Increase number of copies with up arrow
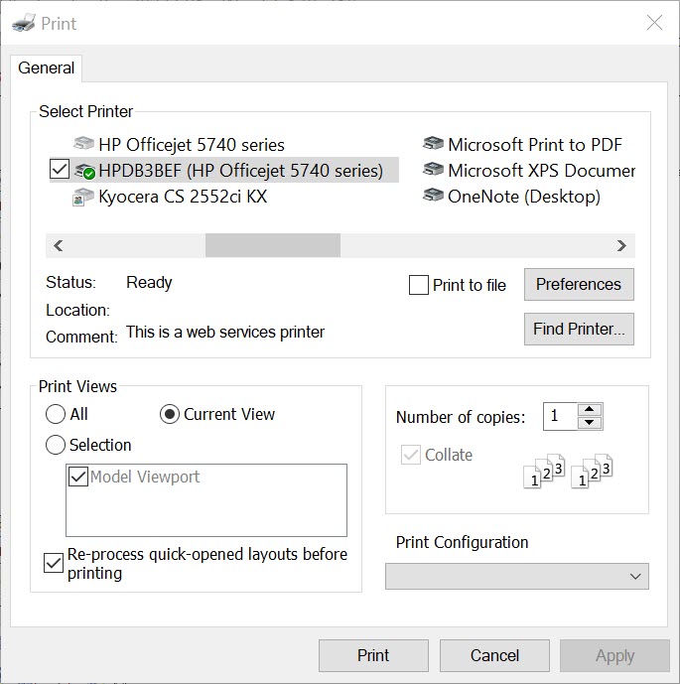The width and height of the screenshot is (680, 684). (590, 409)
